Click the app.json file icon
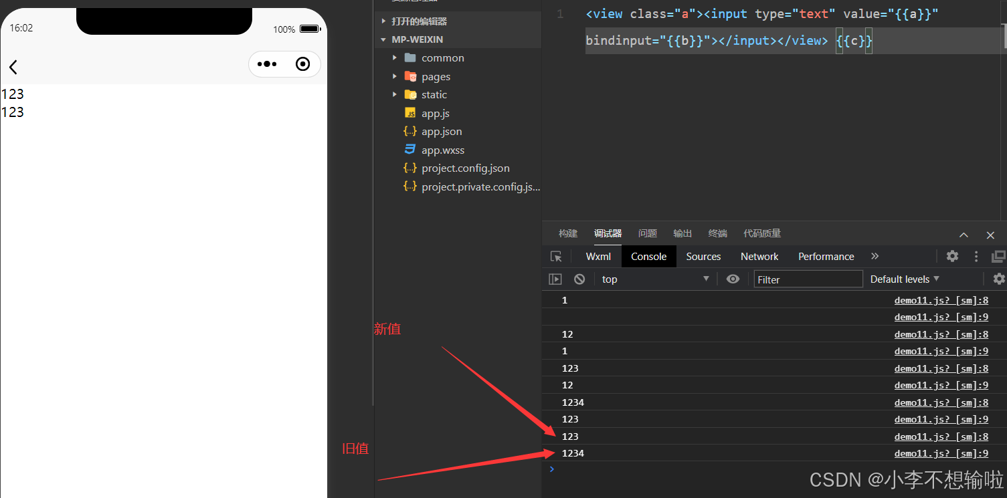The width and height of the screenshot is (1007, 498). point(410,131)
